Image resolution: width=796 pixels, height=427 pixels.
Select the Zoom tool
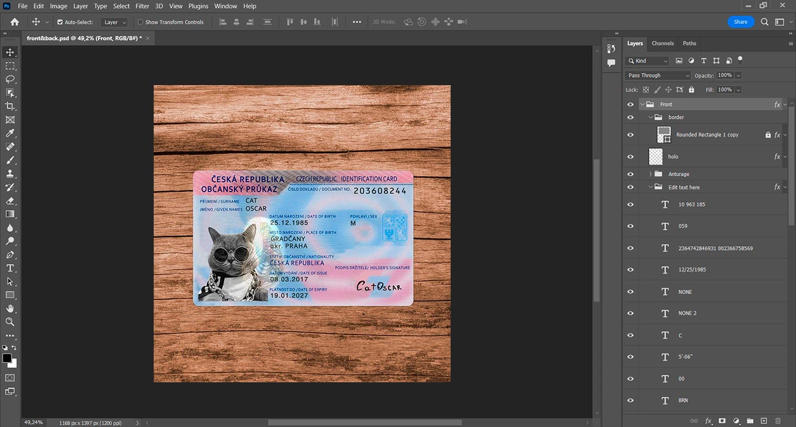10,322
